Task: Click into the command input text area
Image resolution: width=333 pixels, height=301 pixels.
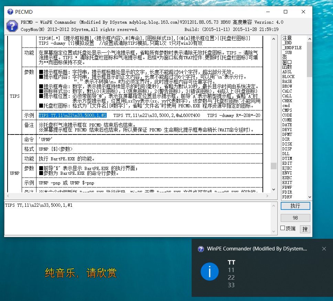Action: click(x=138, y=218)
